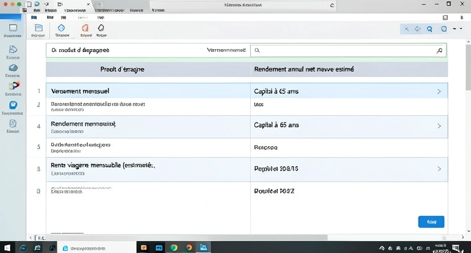Click the sidebar P icon with red badge
This screenshot has height=253, width=471.
14,86
